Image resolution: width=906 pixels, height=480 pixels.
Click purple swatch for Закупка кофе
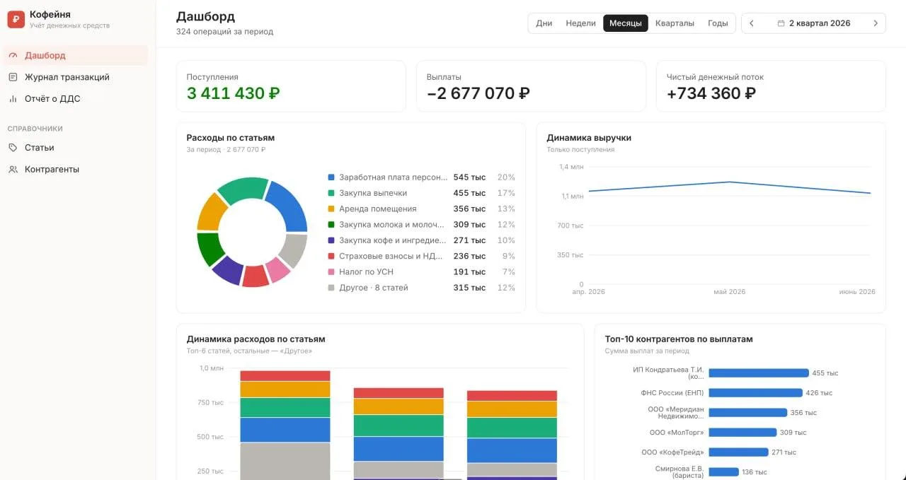(331, 240)
